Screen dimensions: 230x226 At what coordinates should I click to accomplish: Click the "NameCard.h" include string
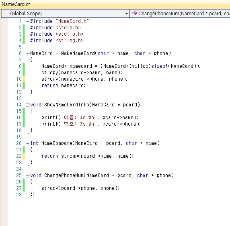pyautogui.click(x=72, y=21)
